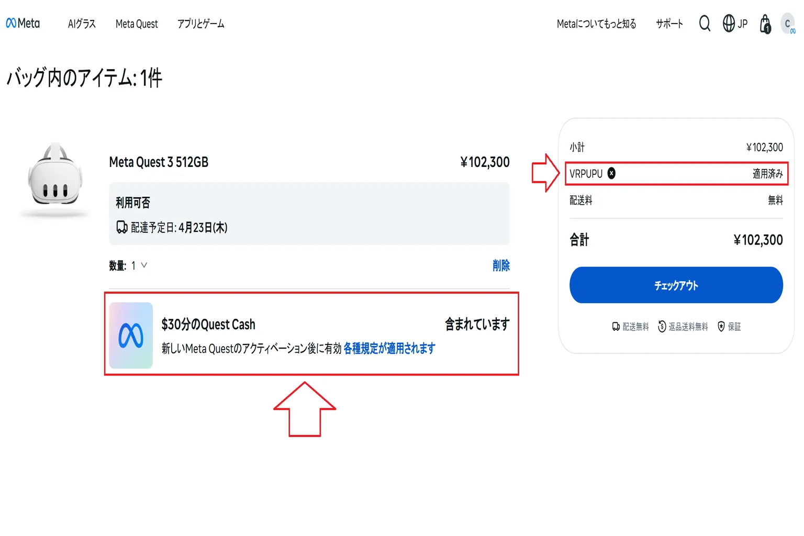Viewport: 804px width, 536px height.
Task: Click the 無料 shipping value
Action: point(776,200)
